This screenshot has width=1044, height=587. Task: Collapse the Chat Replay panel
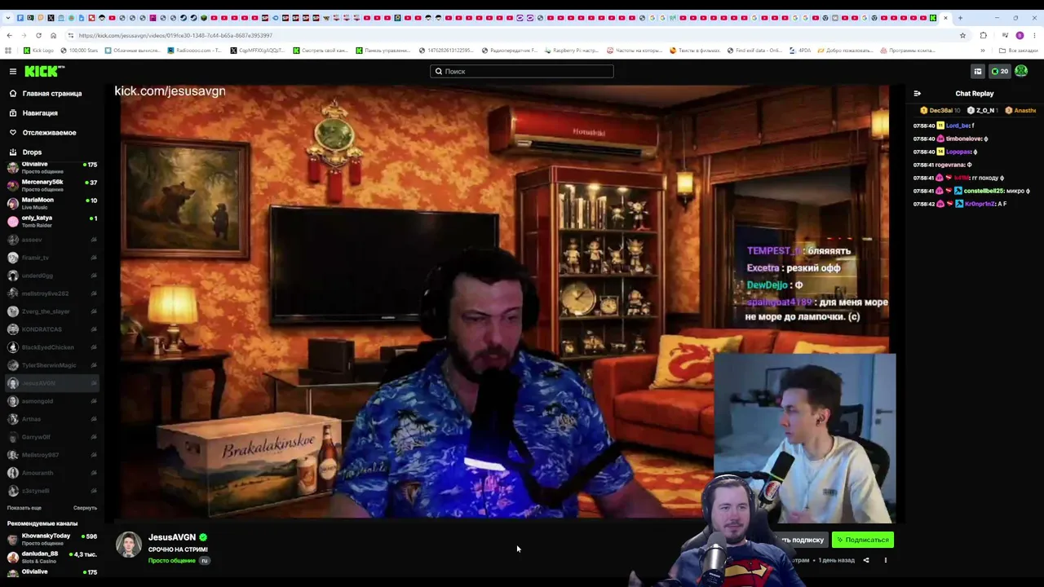click(x=917, y=94)
